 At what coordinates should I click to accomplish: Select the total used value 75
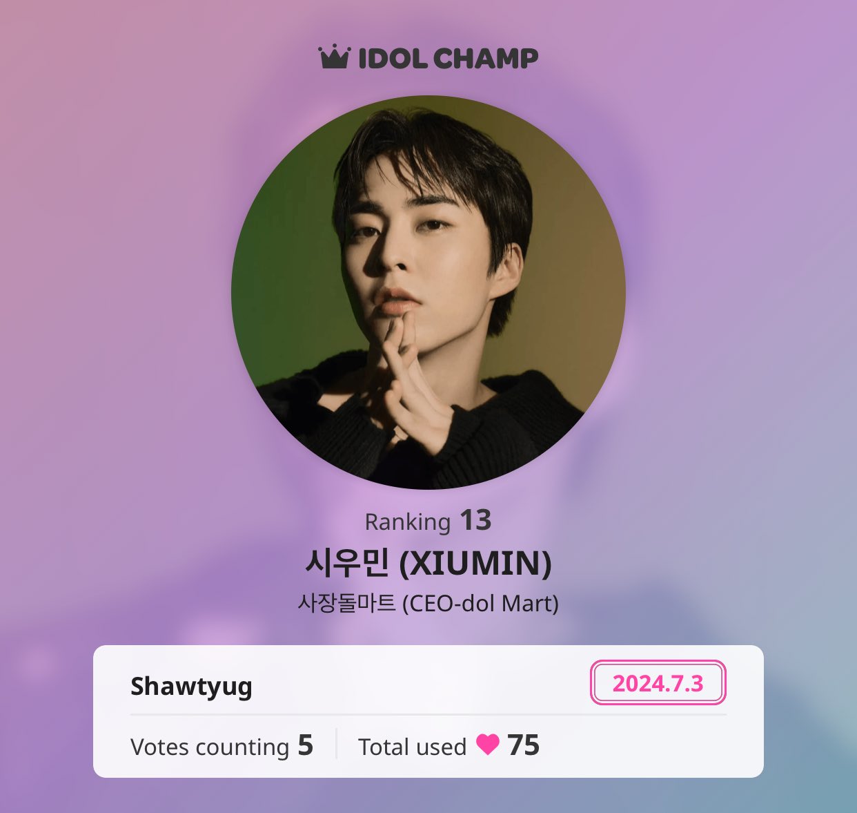pos(523,745)
